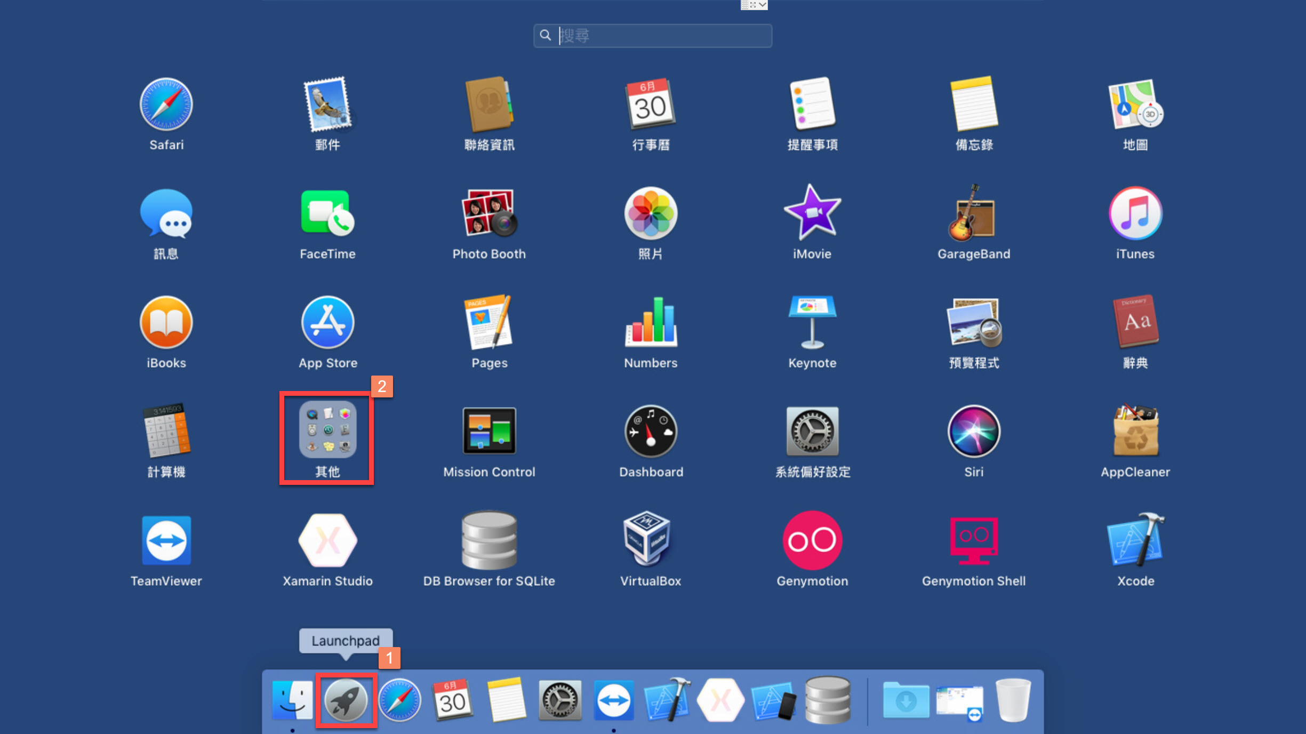Open Finder in the Dock
The width and height of the screenshot is (1306, 734).
coord(292,700)
